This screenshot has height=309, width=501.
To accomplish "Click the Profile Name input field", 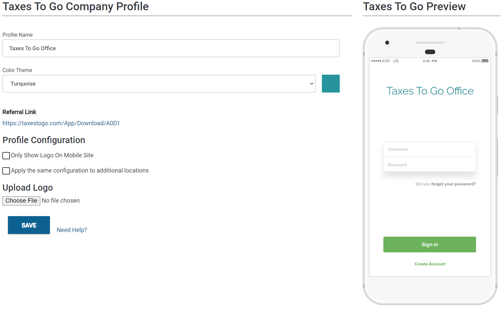I will click(171, 48).
